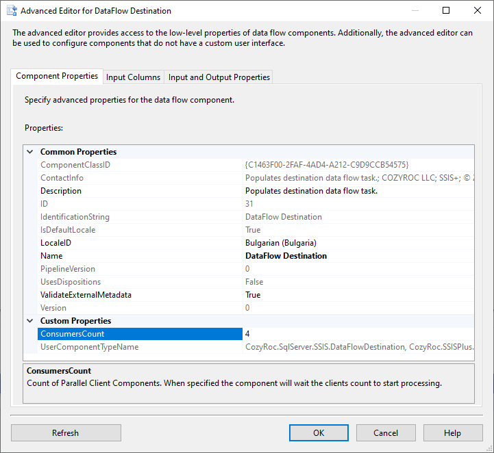Viewport: 494px width, 453px height.
Task: Confirm changes with the OK button
Action: click(319, 432)
